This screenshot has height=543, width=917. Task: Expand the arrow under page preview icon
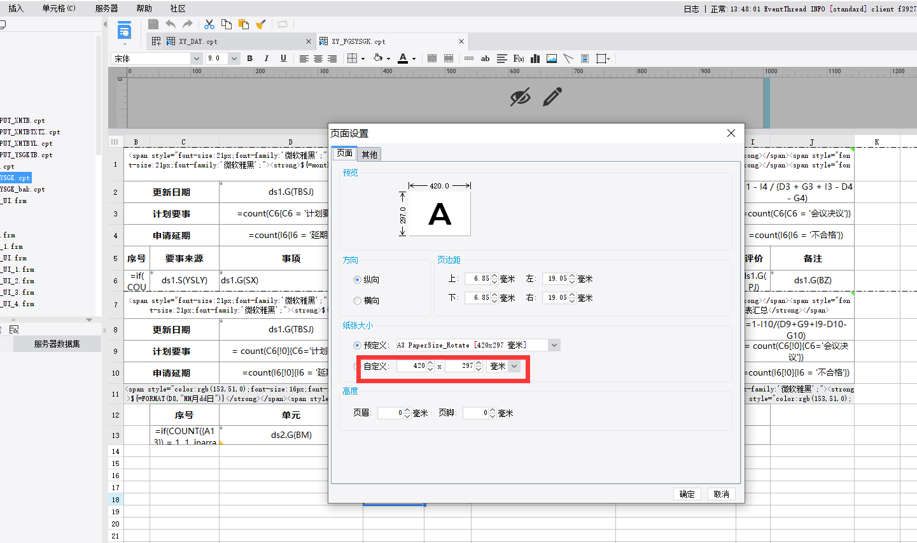[x=124, y=44]
